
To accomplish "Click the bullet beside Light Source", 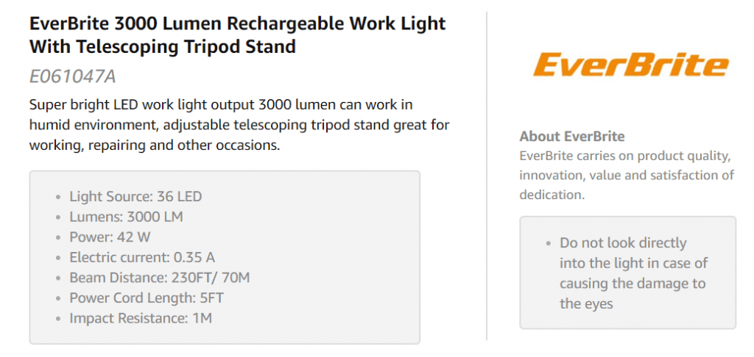I will (x=58, y=198).
